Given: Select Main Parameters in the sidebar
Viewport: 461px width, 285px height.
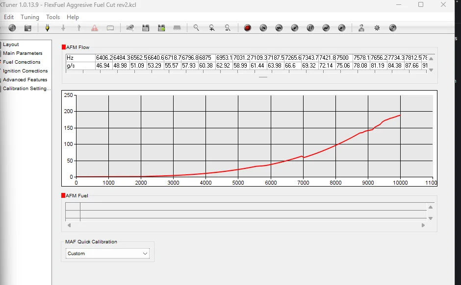Looking at the screenshot, I should click(x=23, y=53).
